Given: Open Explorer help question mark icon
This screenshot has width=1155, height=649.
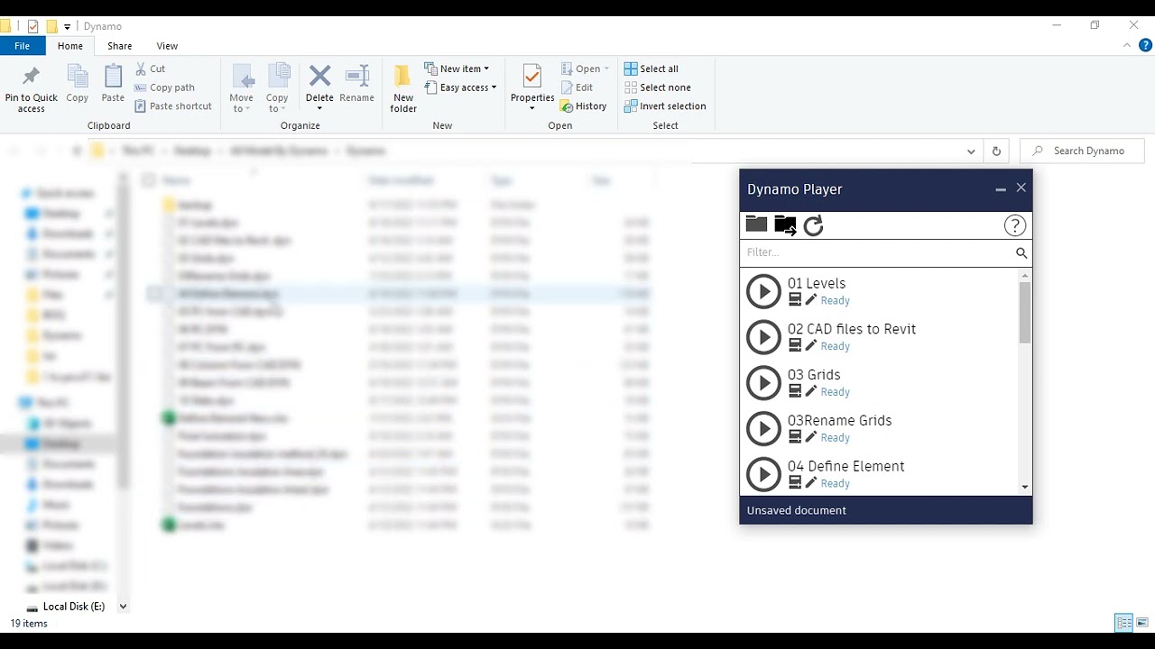Looking at the screenshot, I should pos(1144,46).
